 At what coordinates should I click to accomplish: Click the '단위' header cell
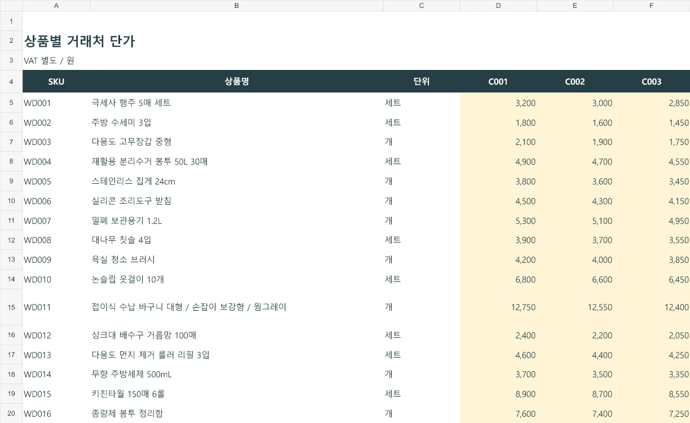tap(422, 81)
